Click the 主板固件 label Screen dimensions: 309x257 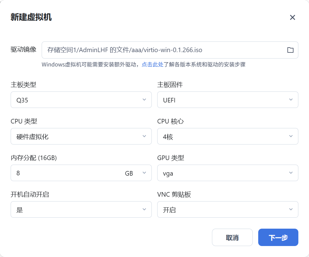170,85
